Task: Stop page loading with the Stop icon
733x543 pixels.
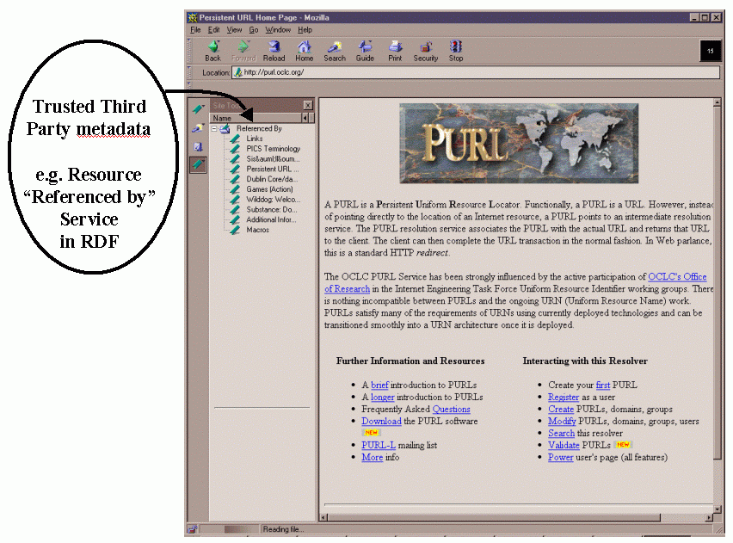Action: tap(455, 50)
